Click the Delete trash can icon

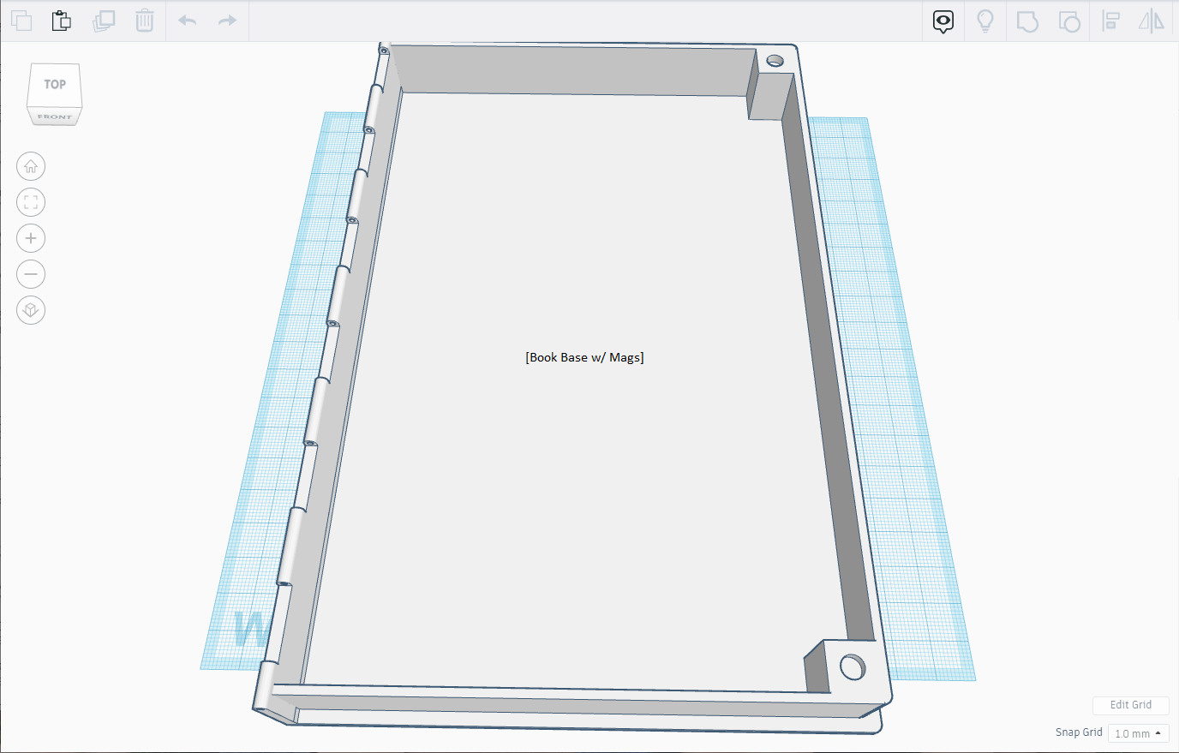pyautogui.click(x=144, y=21)
